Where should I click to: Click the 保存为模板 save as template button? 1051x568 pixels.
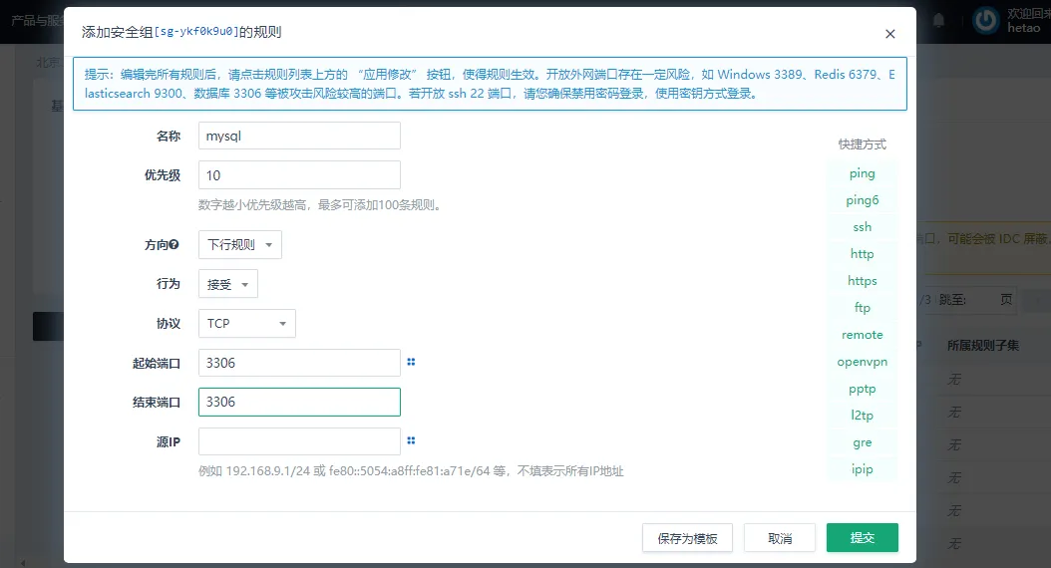pos(687,538)
